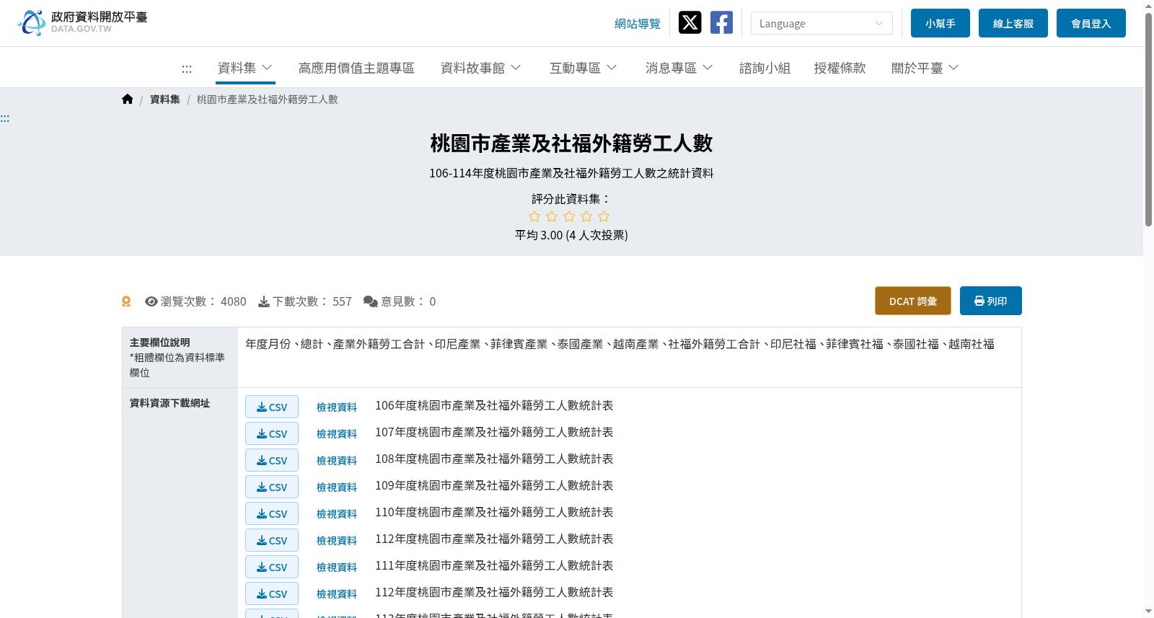Click the 線上客服 button

[x=1013, y=23]
